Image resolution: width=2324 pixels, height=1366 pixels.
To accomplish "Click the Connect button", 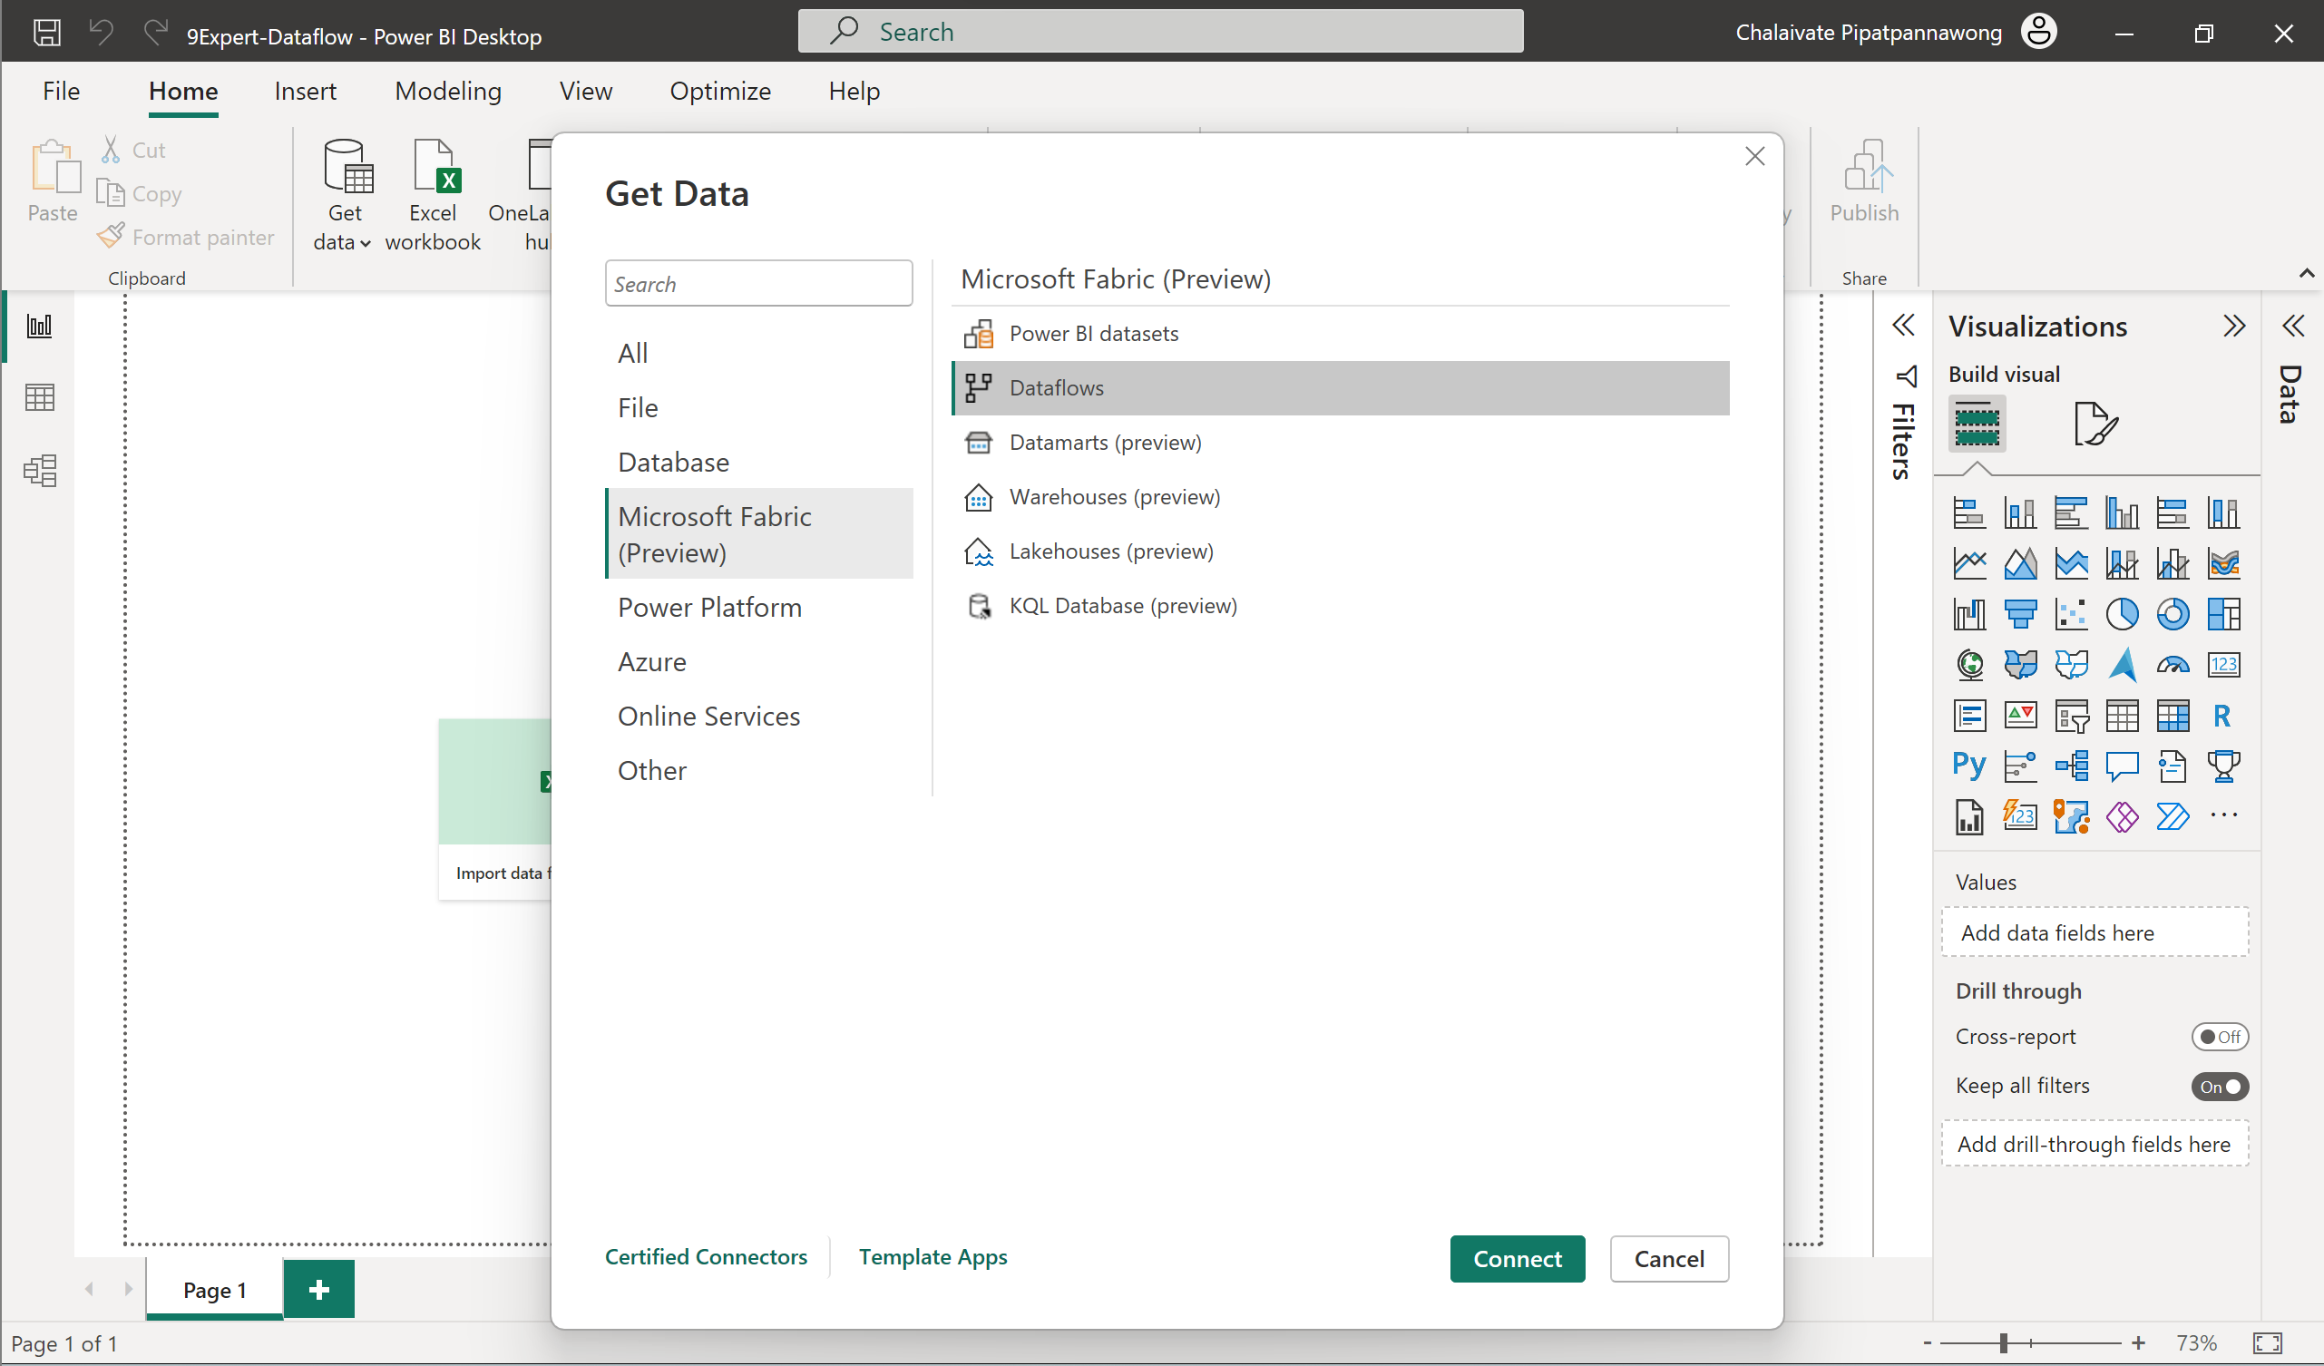I will point(1516,1257).
